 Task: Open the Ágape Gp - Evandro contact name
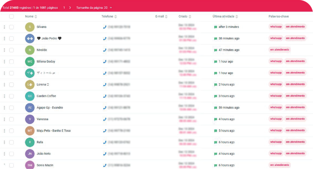pyautogui.click(x=50, y=108)
